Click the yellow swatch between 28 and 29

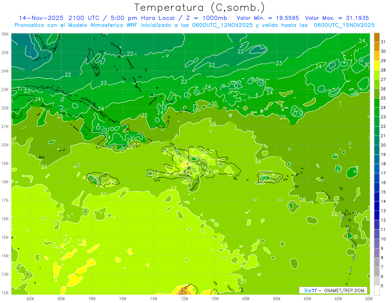(x=377, y=65)
